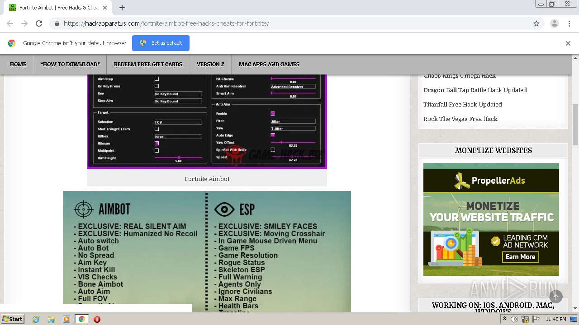Open the Chrome profile avatar icon
The width and height of the screenshot is (579, 325).
point(554,23)
